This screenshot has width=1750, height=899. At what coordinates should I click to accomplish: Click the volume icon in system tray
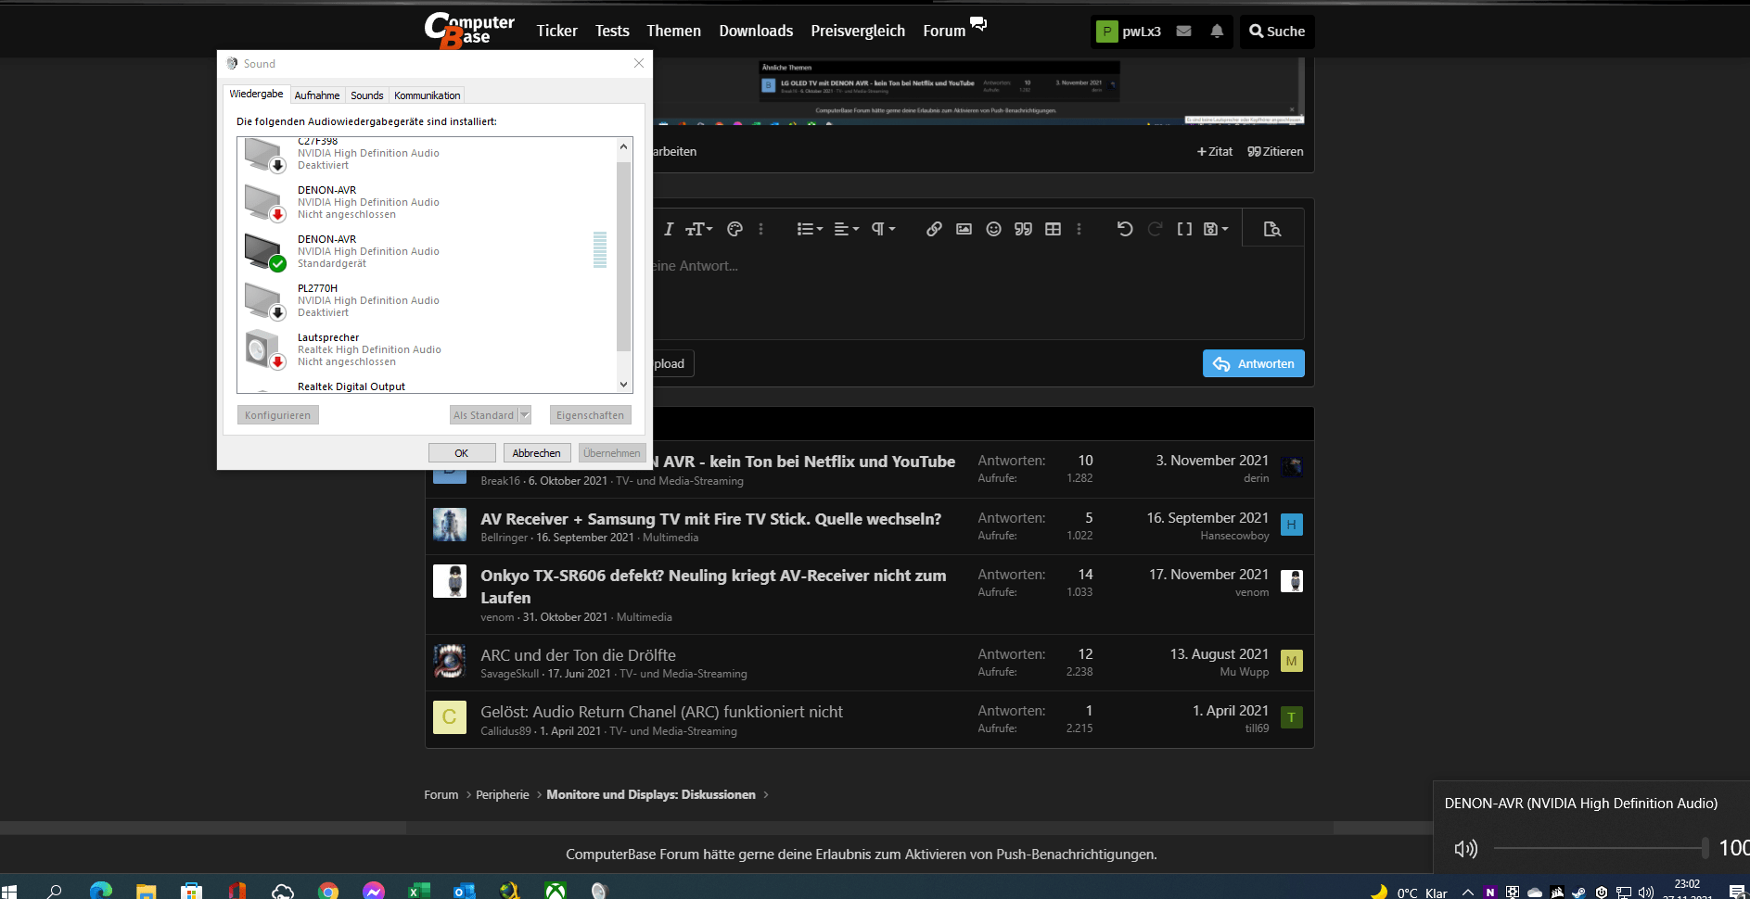[x=1646, y=893]
